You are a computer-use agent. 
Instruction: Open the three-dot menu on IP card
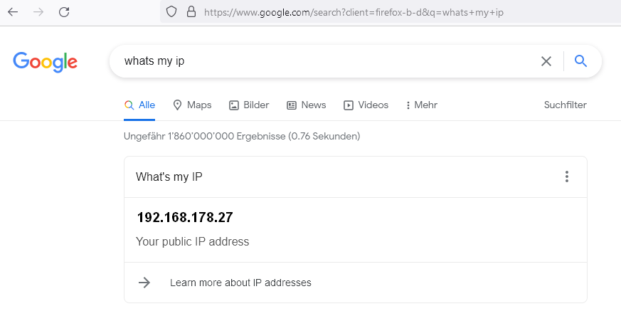click(x=567, y=177)
